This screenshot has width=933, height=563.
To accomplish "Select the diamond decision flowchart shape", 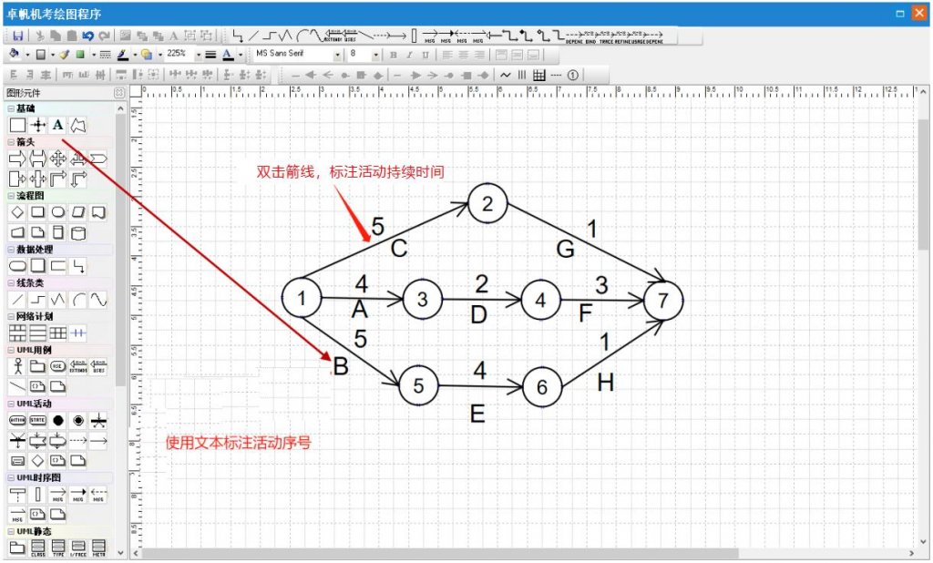I will 18,212.
